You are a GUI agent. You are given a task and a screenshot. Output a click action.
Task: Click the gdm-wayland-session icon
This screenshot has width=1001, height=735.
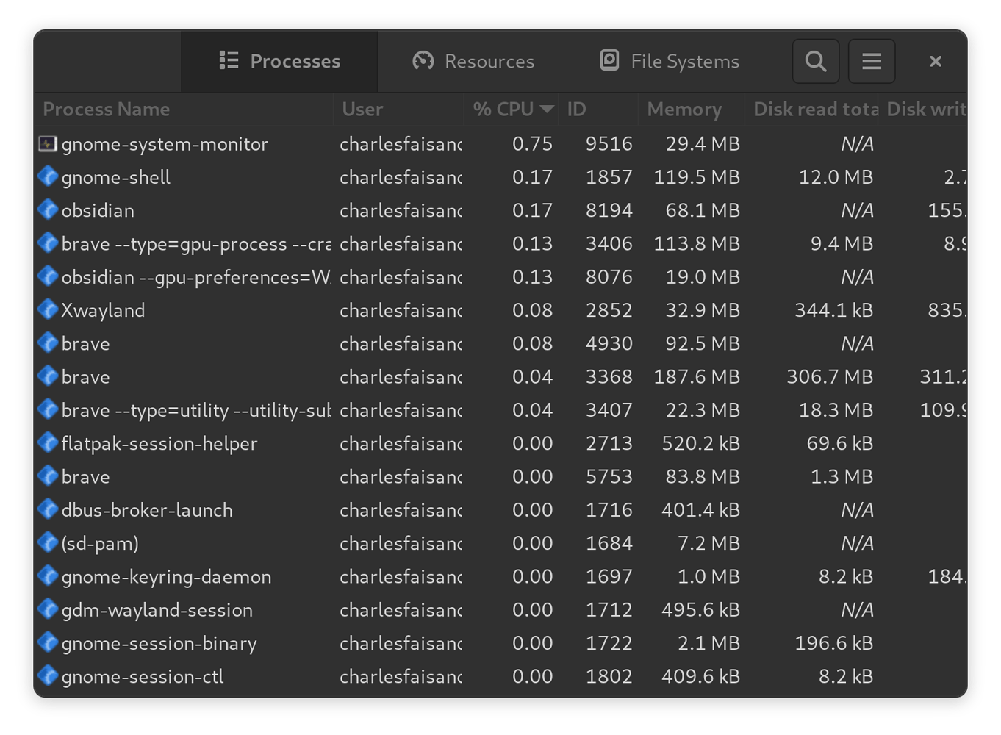(x=48, y=609)
